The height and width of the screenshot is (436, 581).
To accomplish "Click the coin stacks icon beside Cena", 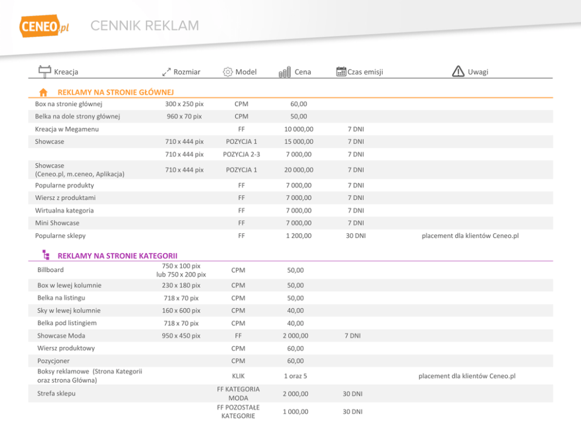I will (x=285, y=72).
